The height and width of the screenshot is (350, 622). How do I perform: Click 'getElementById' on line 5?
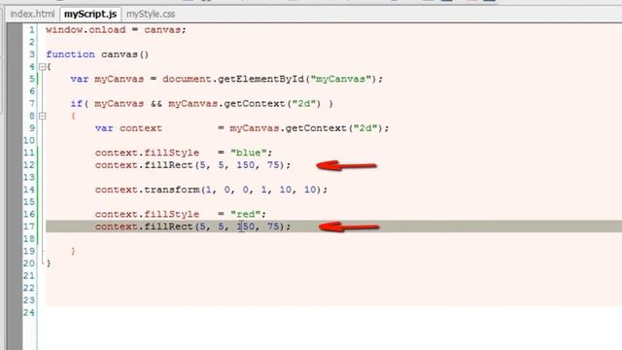coord(260,79)
